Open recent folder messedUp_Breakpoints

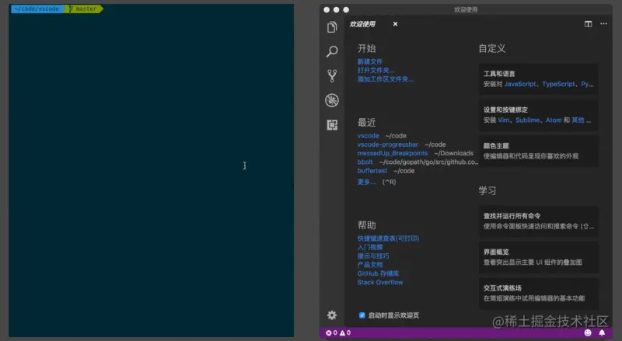click(393, 153)
